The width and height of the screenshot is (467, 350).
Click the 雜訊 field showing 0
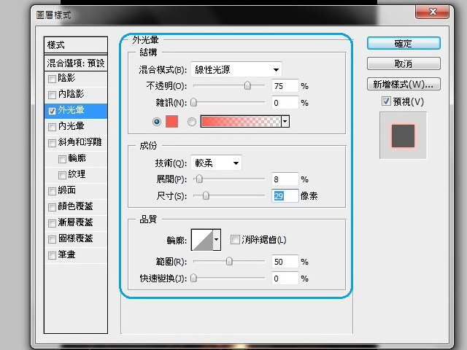(x=285, y=103)
